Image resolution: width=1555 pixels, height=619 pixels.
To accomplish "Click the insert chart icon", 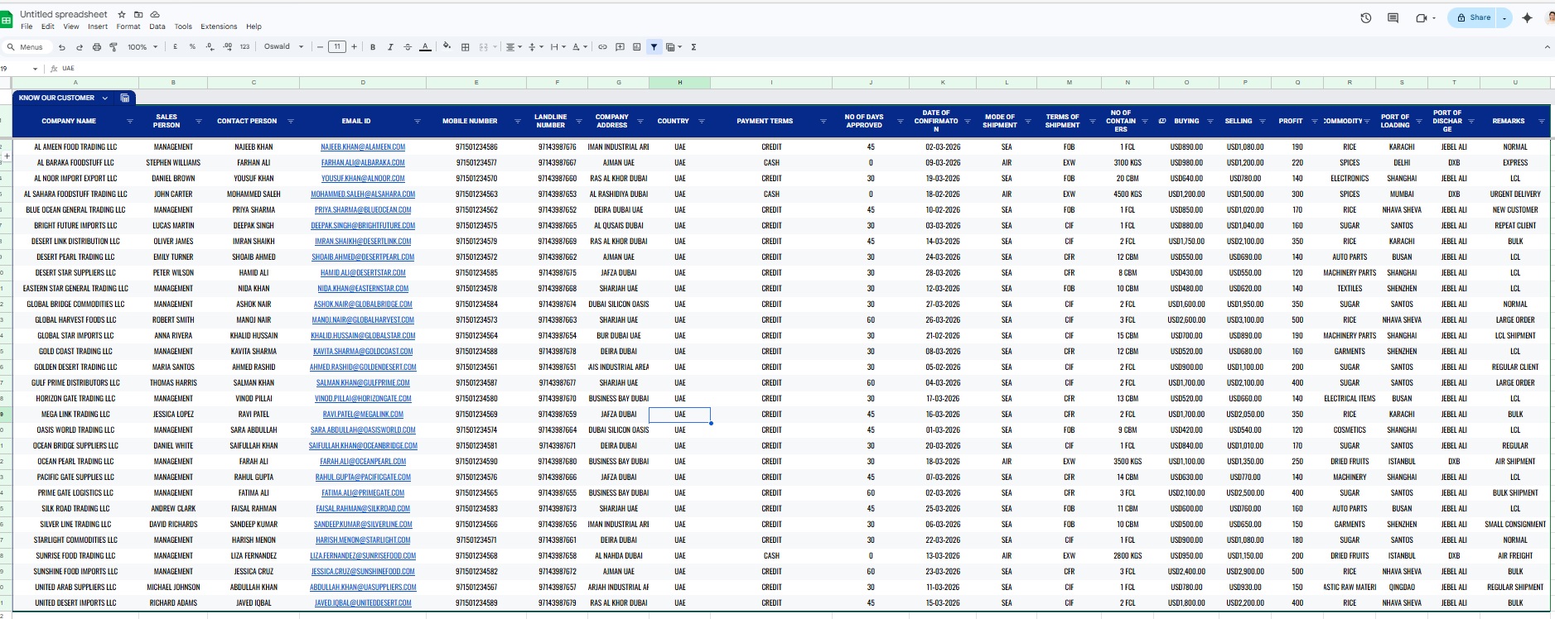I will (x=636, y=47).
